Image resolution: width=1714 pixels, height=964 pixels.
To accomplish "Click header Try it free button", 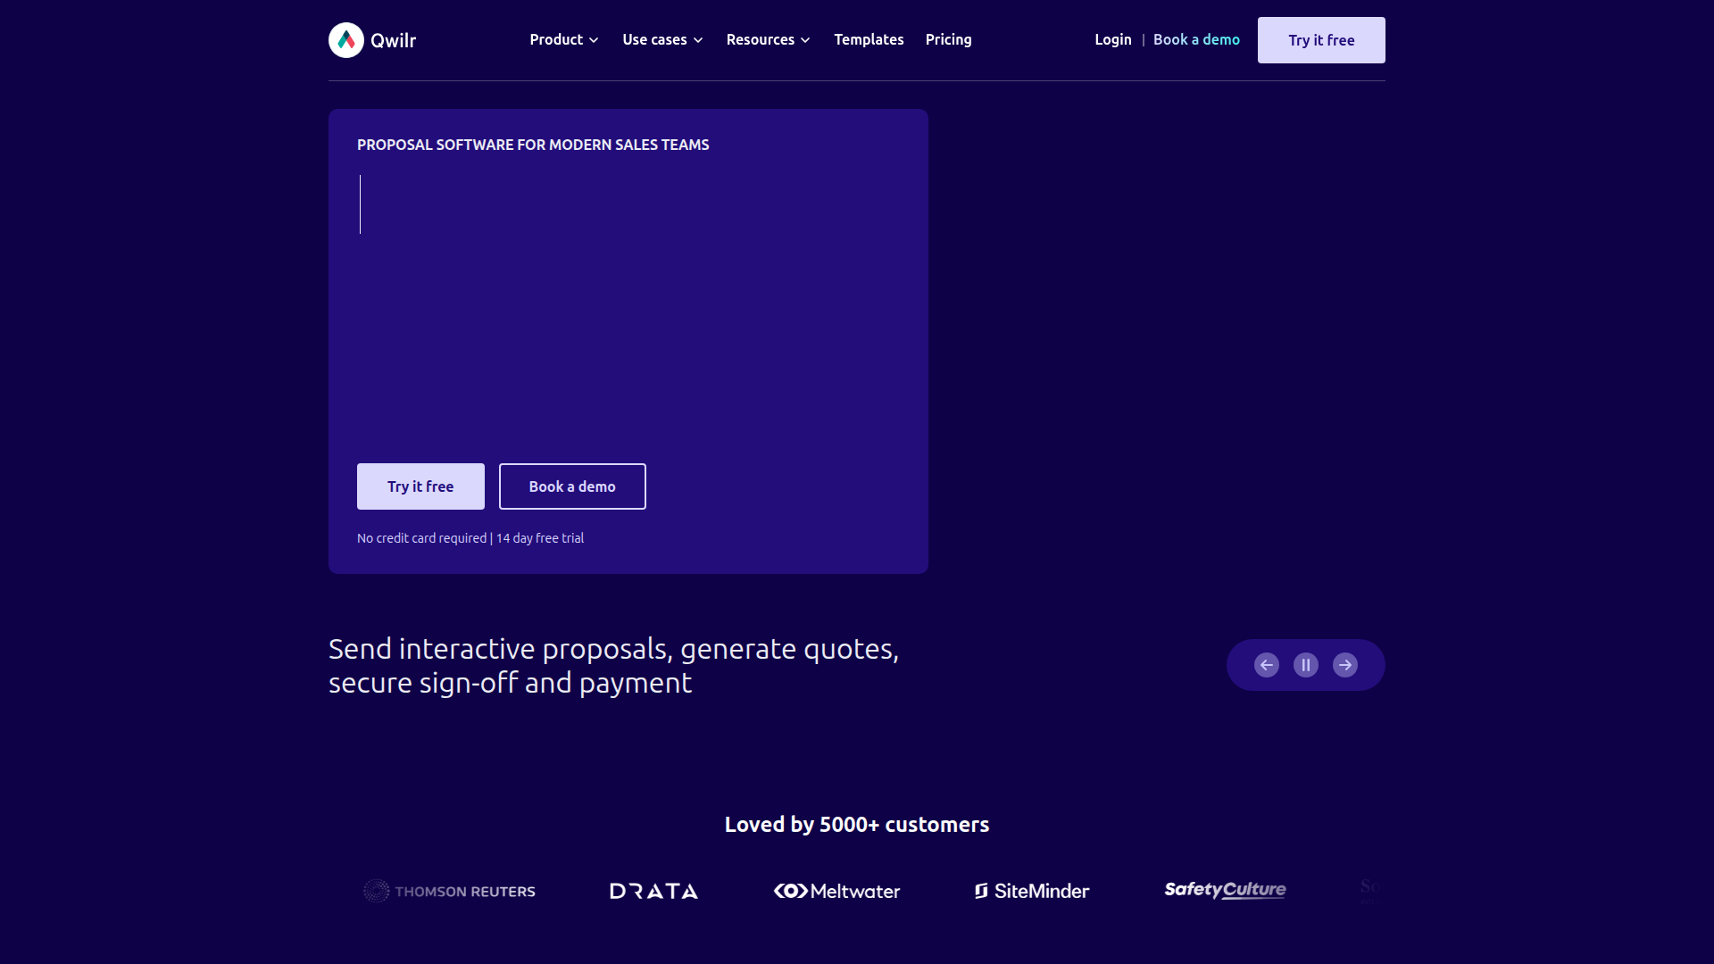I will [1321, 40].
